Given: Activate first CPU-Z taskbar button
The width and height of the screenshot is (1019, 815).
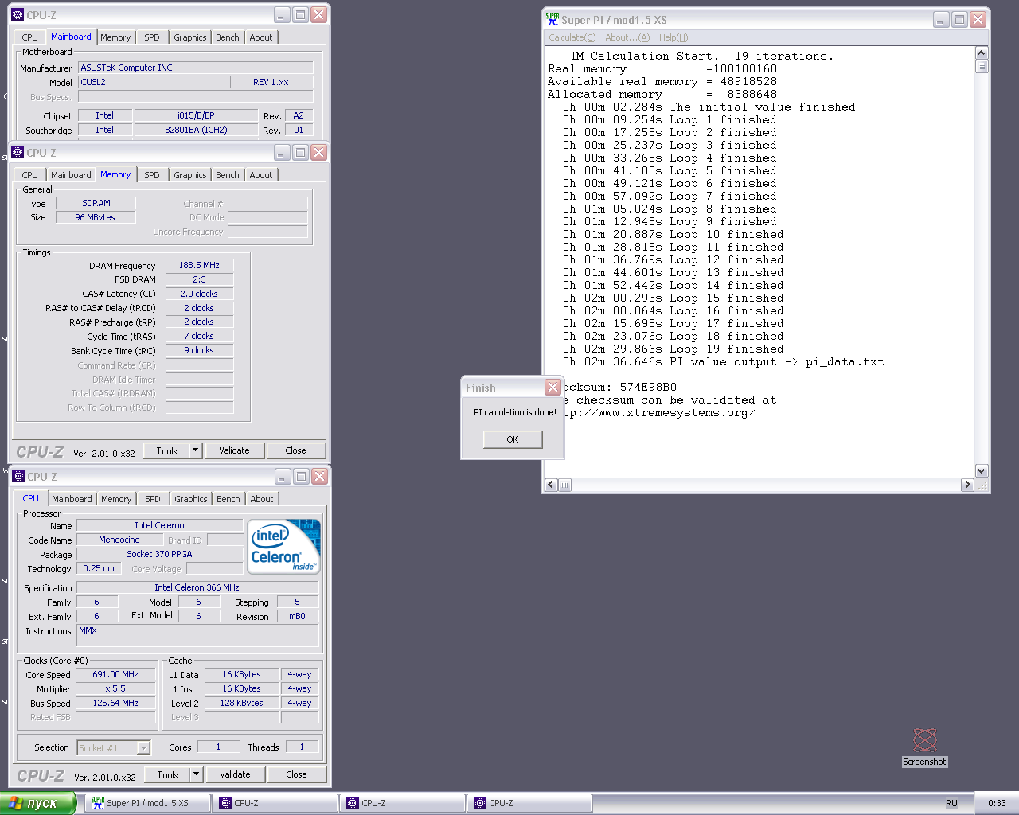Looking at the screenshot, I should 275,803.
